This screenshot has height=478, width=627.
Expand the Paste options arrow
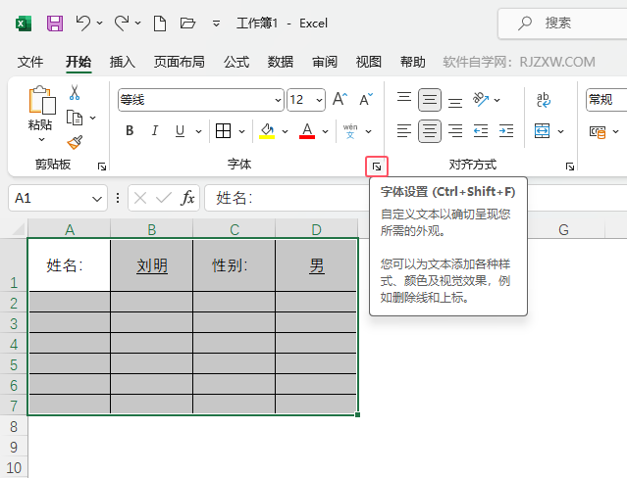coord(41,139)
